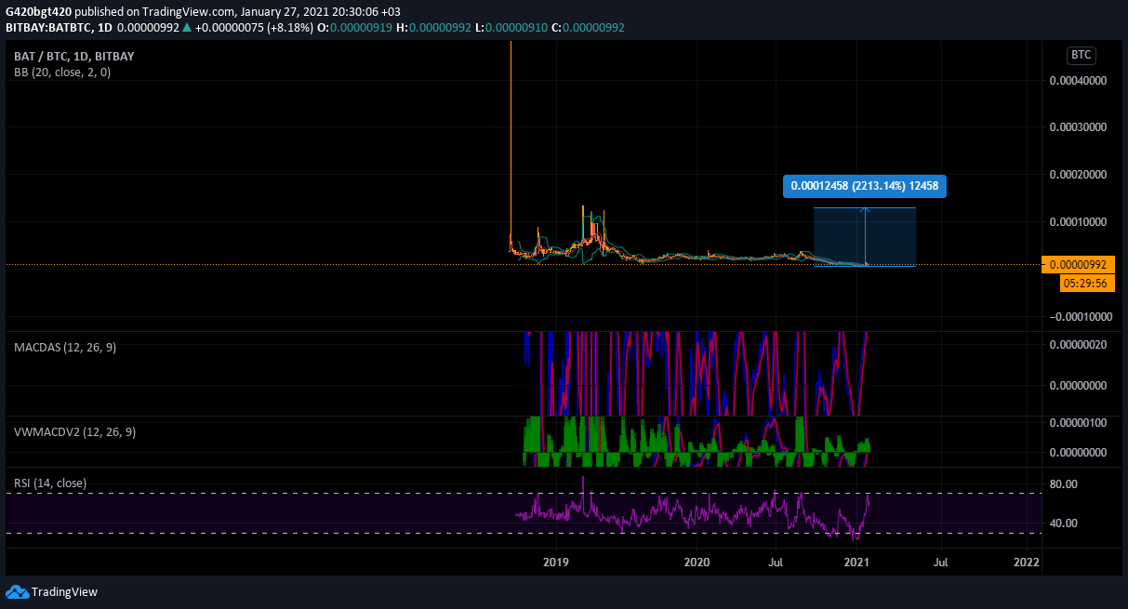The width and height of the screenshot is (1128, 609).
Task: Click the TradingView wordmark text at bottom
Action: [x=64, y=591]
